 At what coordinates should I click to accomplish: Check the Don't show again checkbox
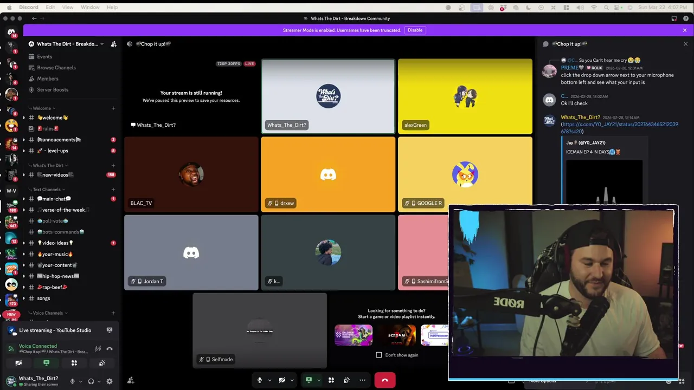click(x=379, y=355)
